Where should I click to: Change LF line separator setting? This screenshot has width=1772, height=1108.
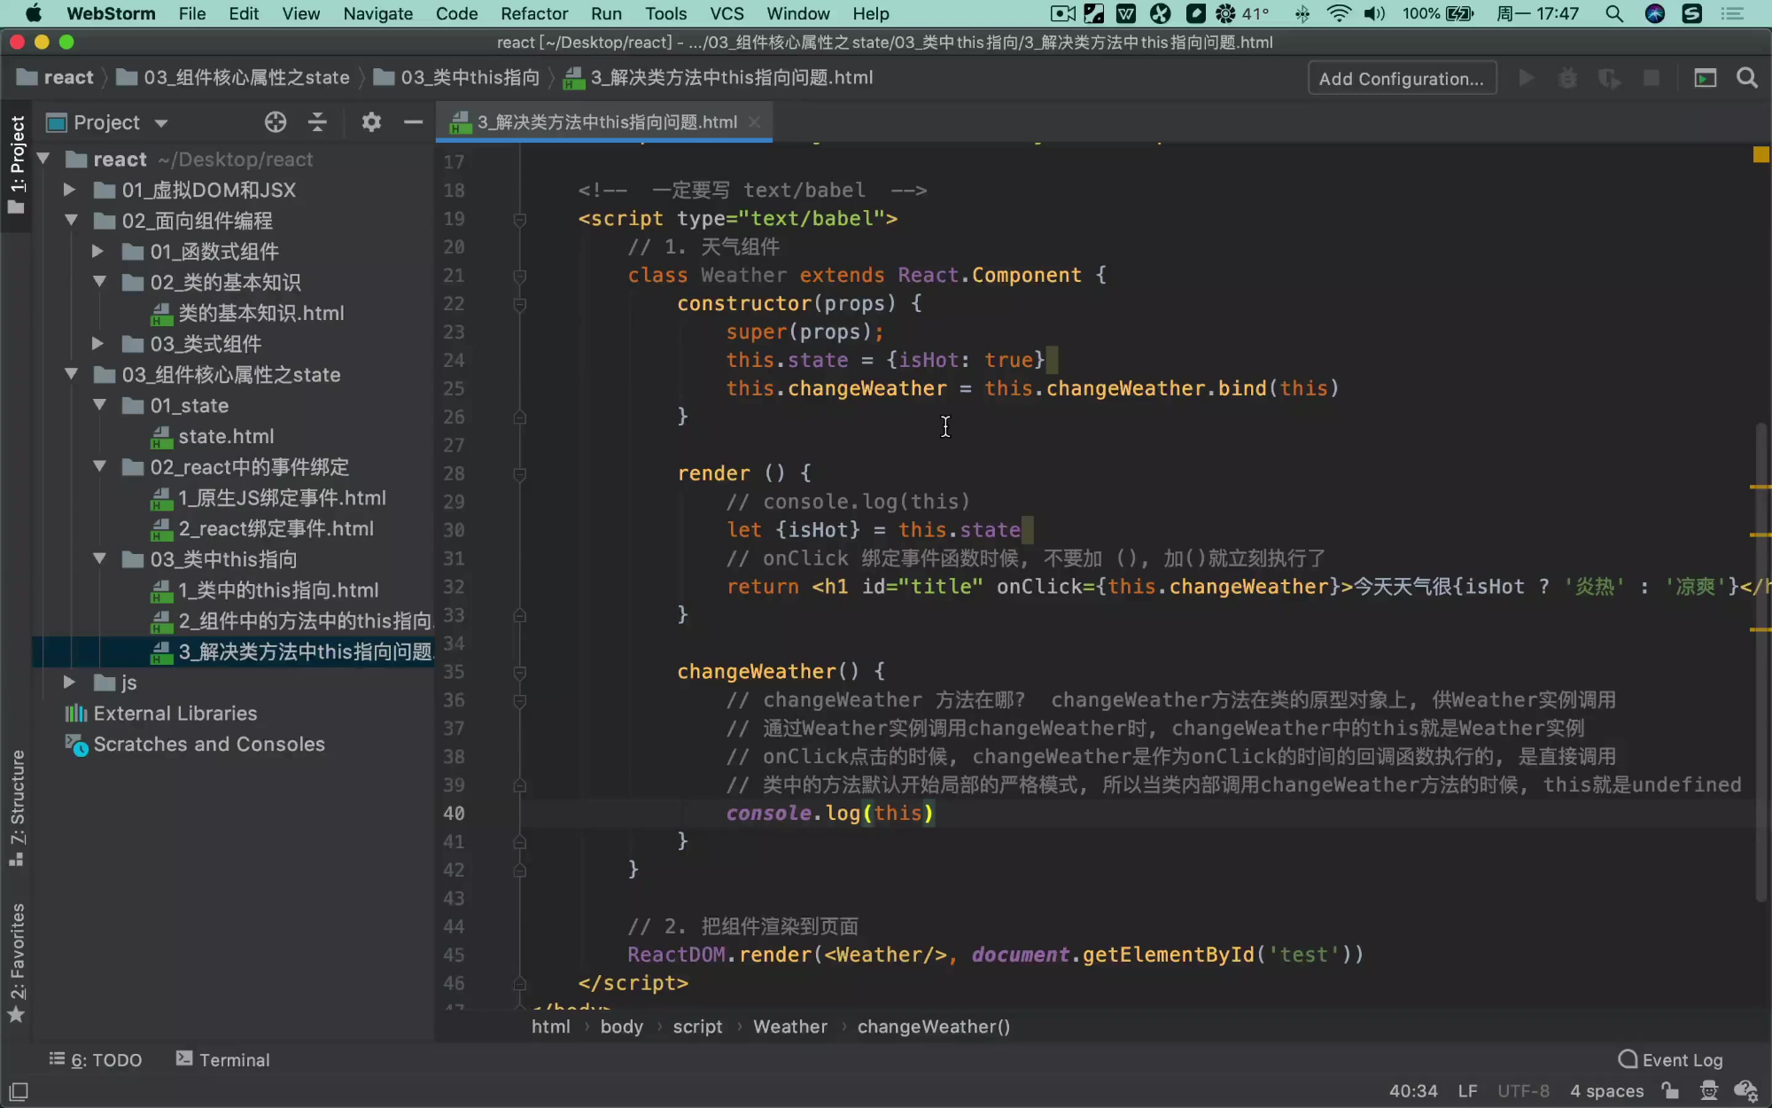pyautogui.click(x=1467, y=1090)
